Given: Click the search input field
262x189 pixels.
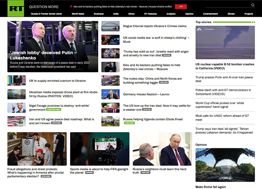Looking at the screenshot, I should point(228,5).
